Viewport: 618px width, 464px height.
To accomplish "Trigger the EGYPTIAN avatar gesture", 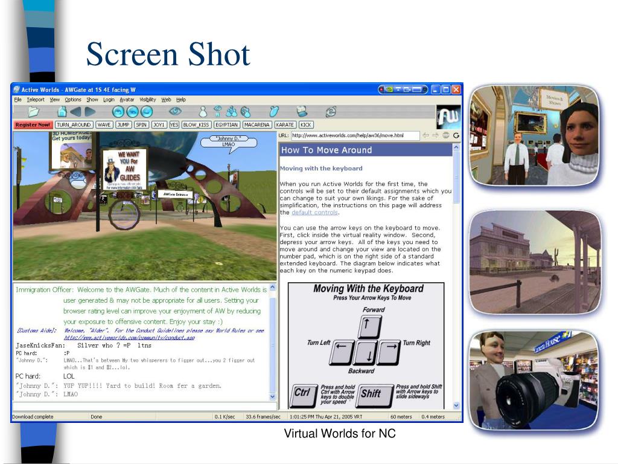I will (227, 124).
